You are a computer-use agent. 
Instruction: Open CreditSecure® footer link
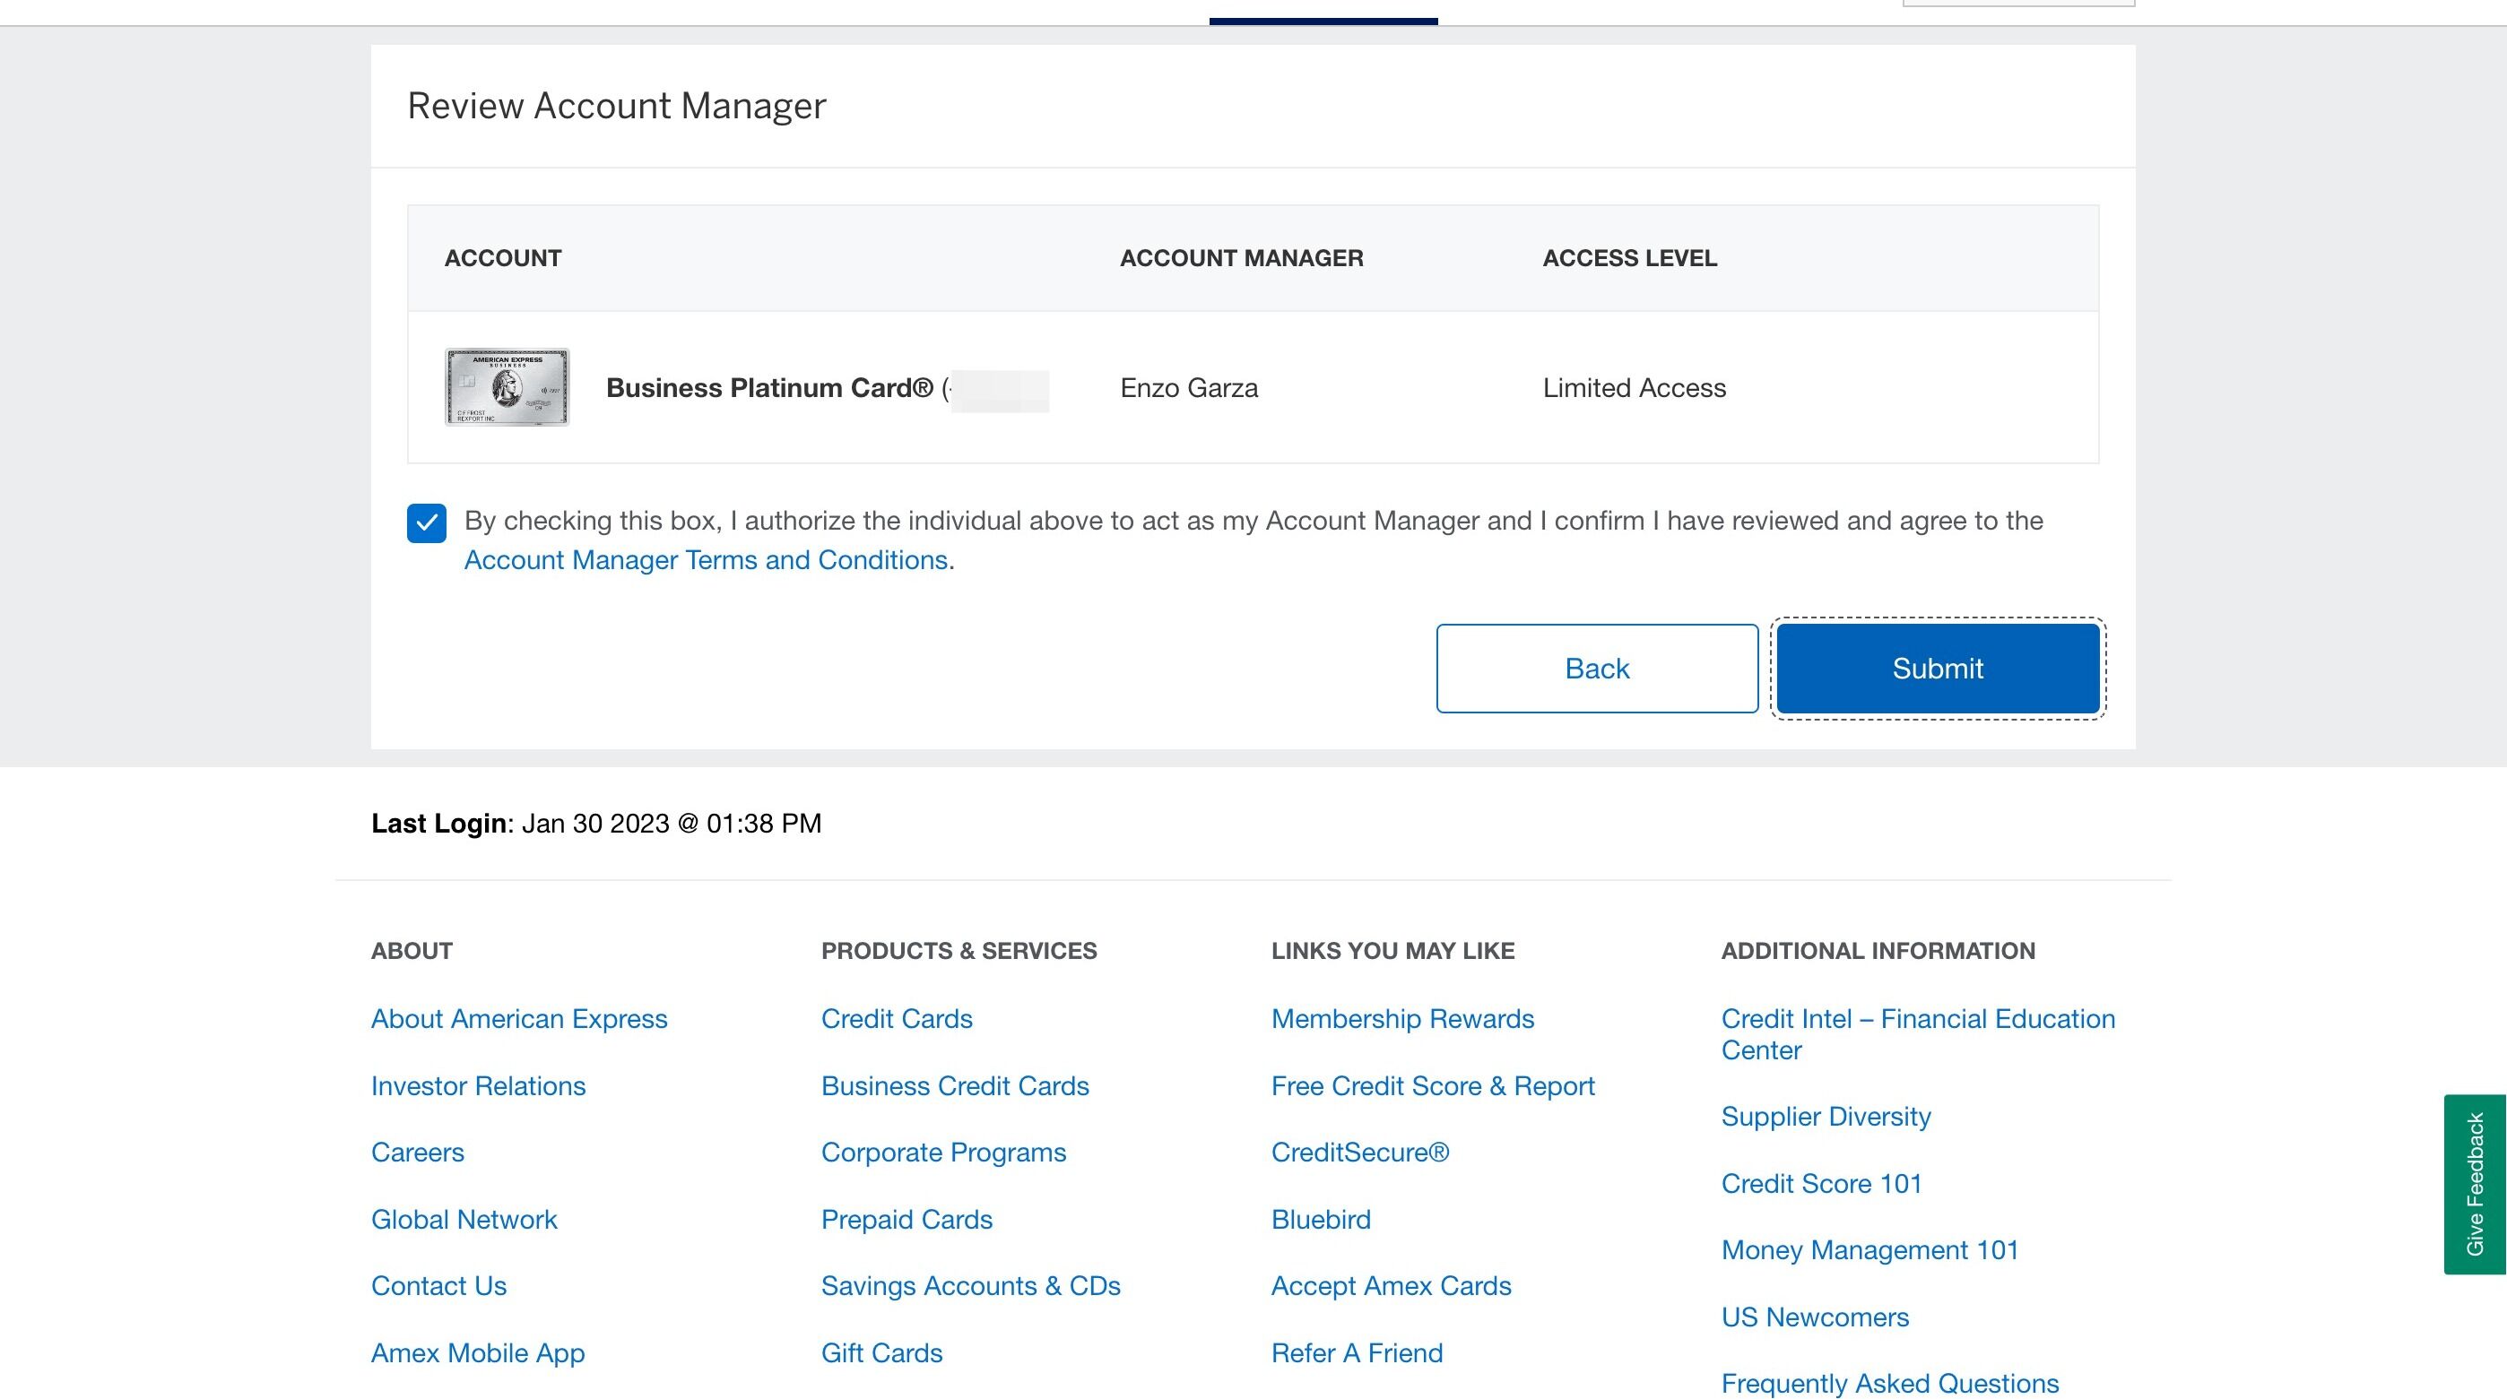coord(1359,1152)
